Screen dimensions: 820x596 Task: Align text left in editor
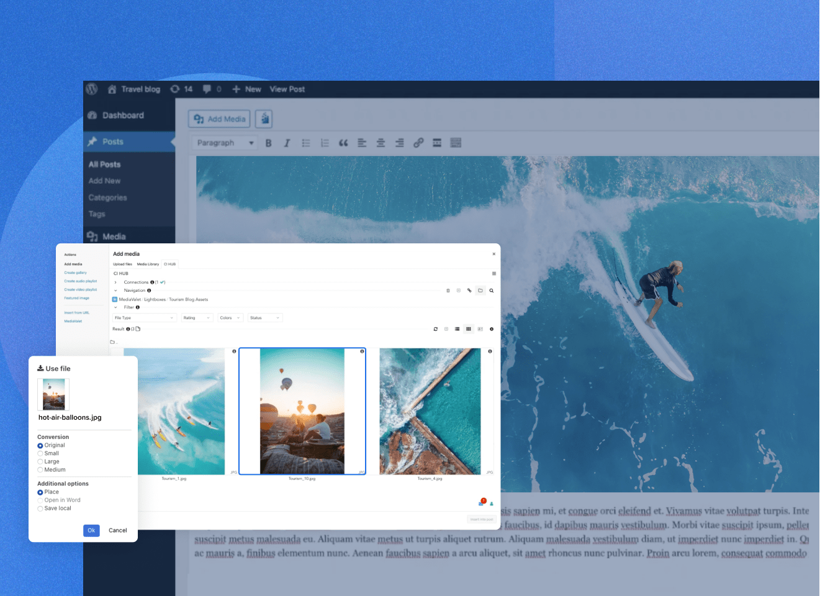362,143
